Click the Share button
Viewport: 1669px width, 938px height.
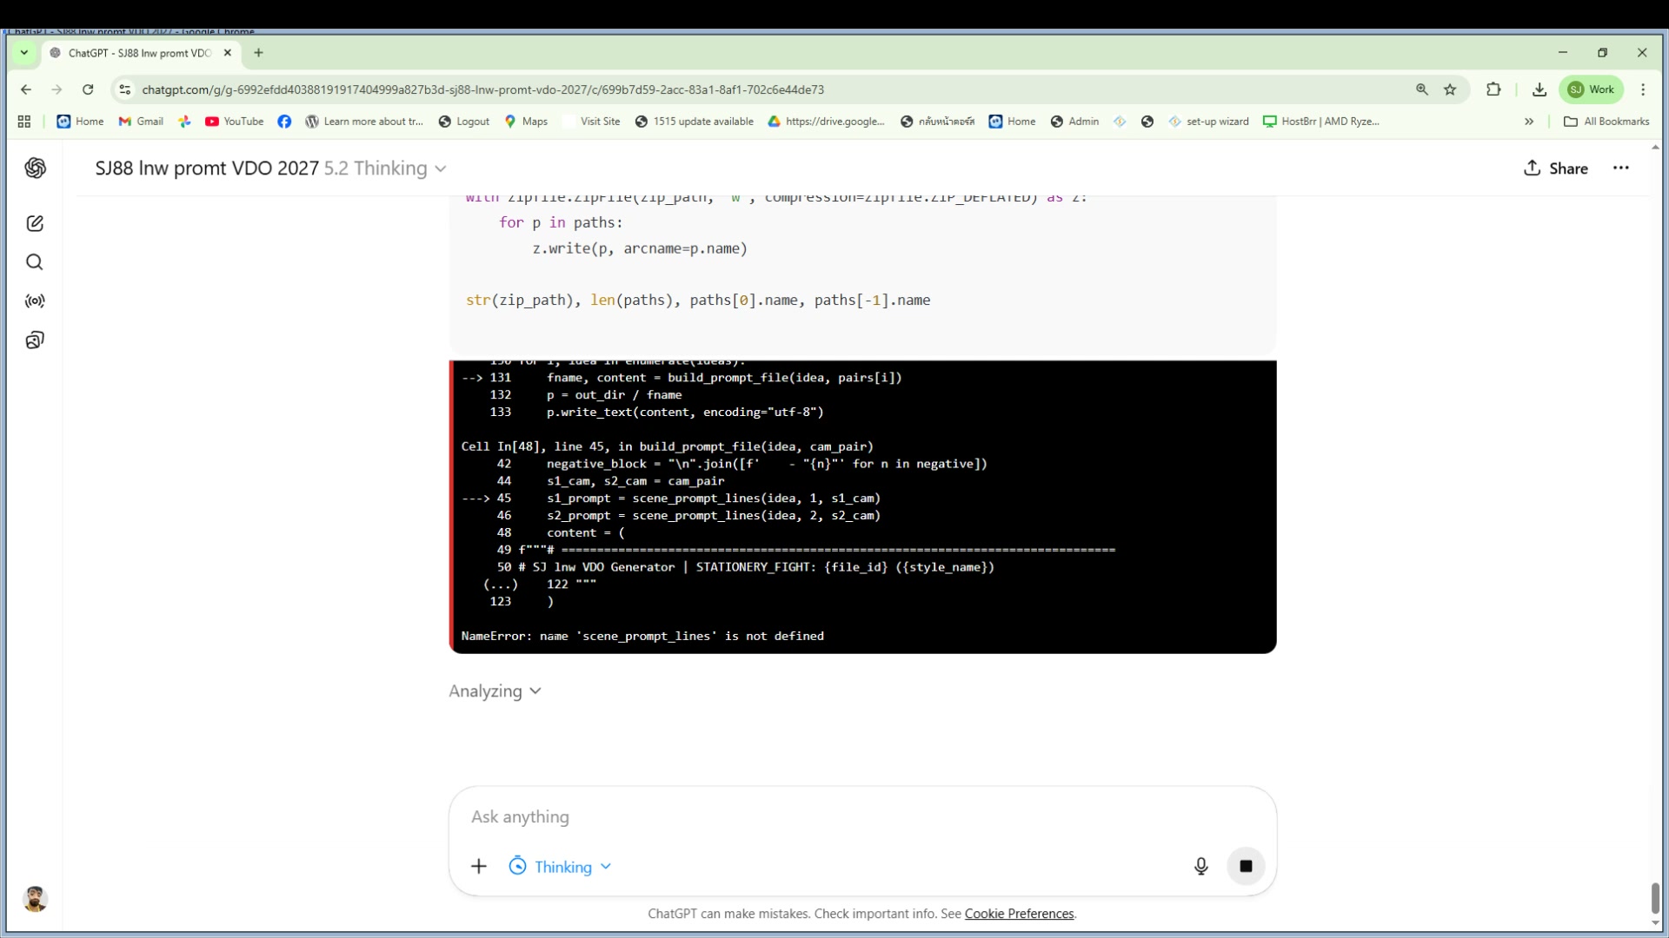point(1555,168)
